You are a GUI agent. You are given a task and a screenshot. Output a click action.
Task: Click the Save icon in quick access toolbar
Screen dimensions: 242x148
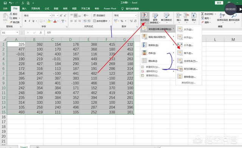pos(5,3)
